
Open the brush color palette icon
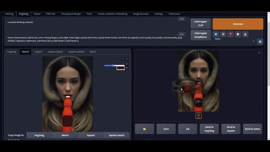tap(127, 68)
